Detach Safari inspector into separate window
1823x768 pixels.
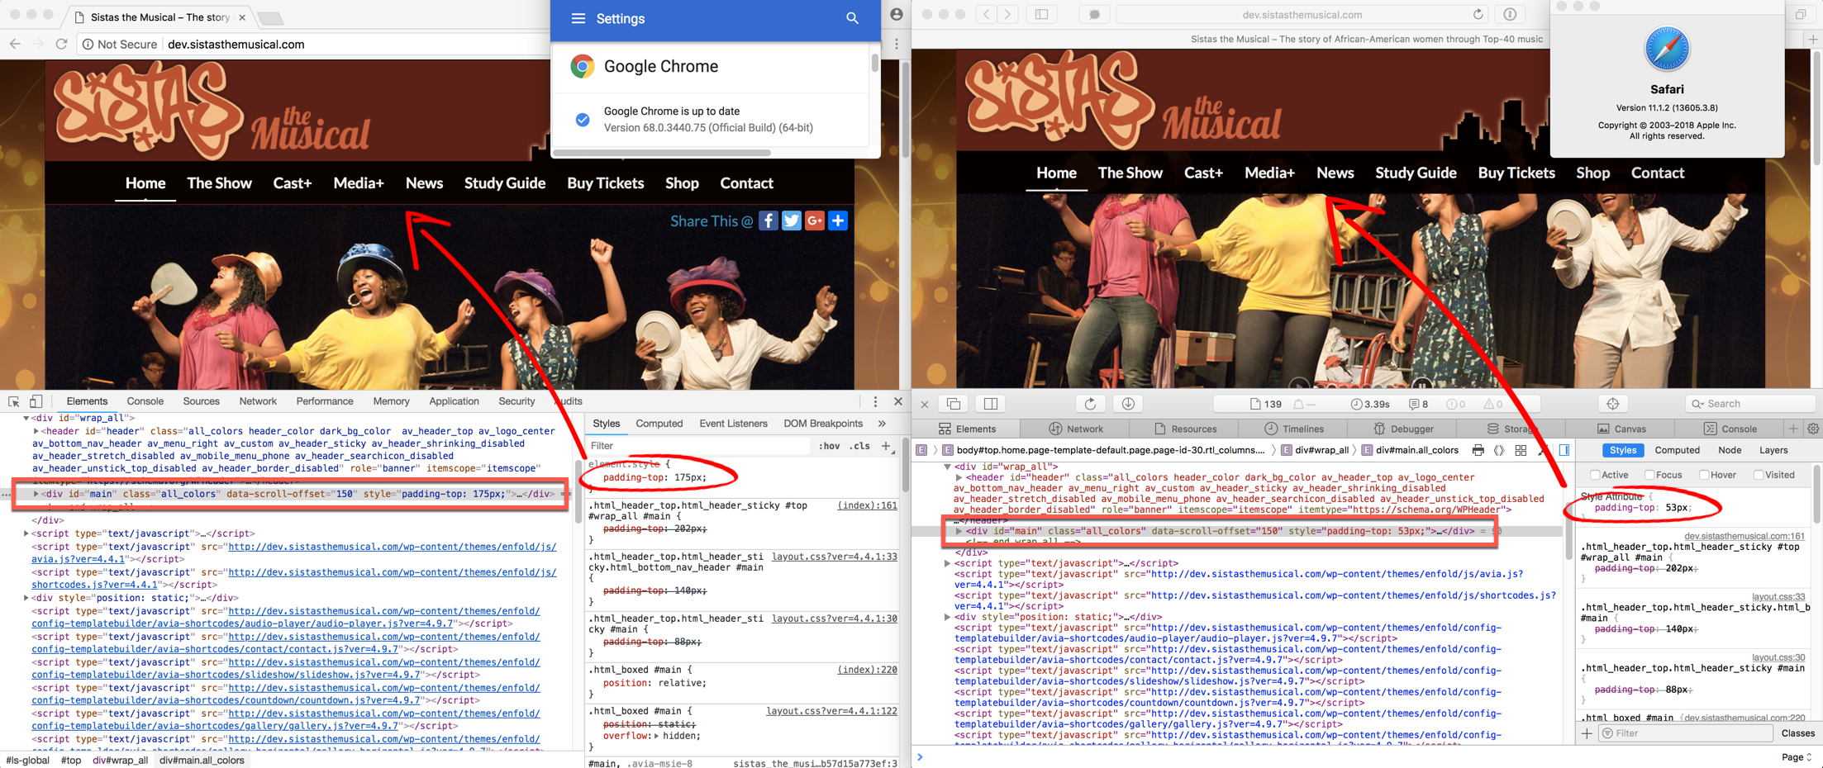(954, 404)
